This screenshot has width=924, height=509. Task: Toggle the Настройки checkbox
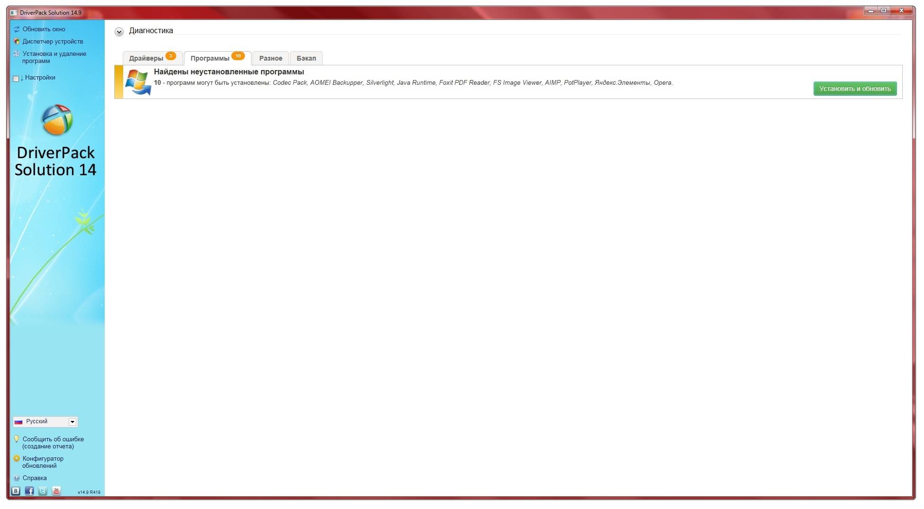coord(16,79)
